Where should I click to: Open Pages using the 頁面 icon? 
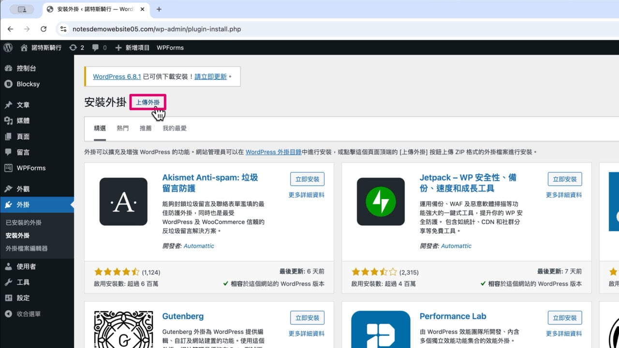click(x=9, y=136)
